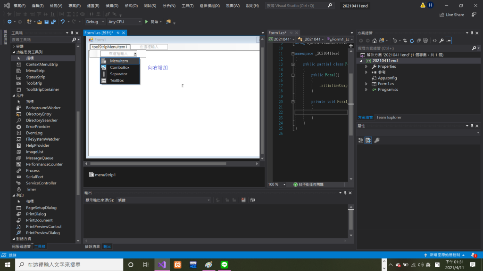Open the Any CPU platform dropdown

click(125, 22)
